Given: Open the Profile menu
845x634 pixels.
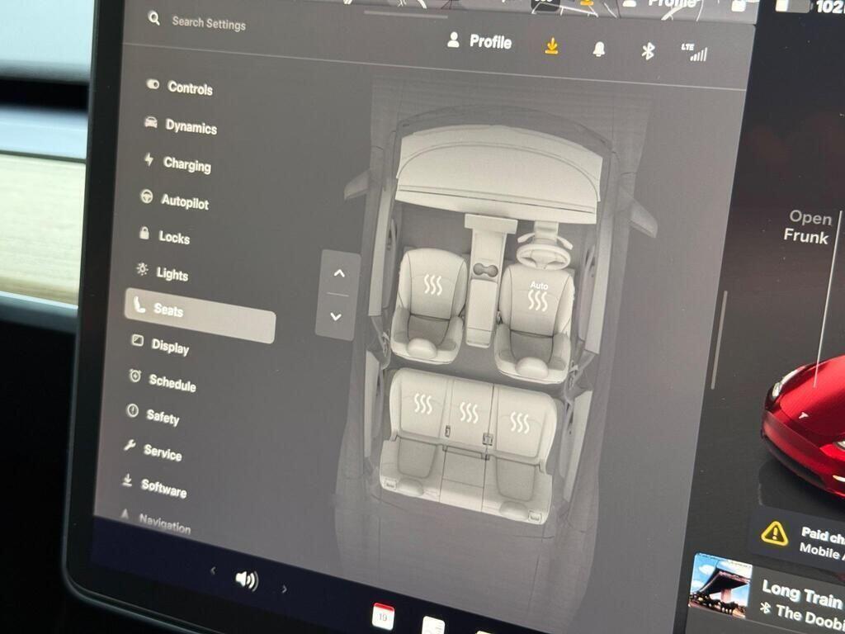Looking at the screenshot, I should click(479, 41).
